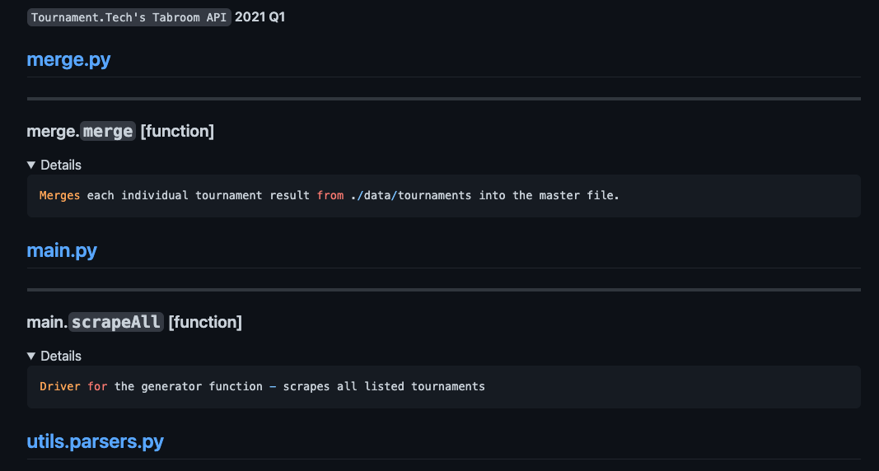Screen dimensions: 879x471
Task: Click the red for keyword in scrapeAll description
Action: (97, 386)
